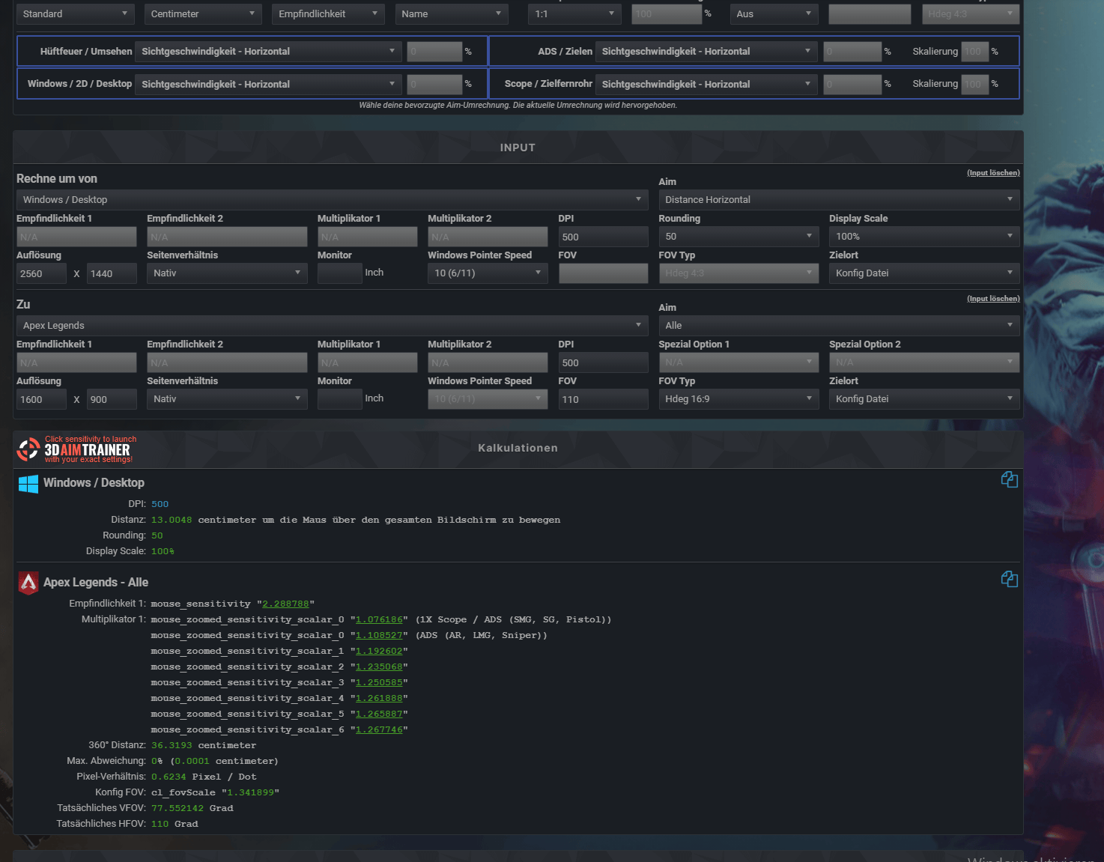The height and width of the screenshot is (862, 1104).
Task: Click the scalar_6 value 1.267746
Action: click(379, 729)
